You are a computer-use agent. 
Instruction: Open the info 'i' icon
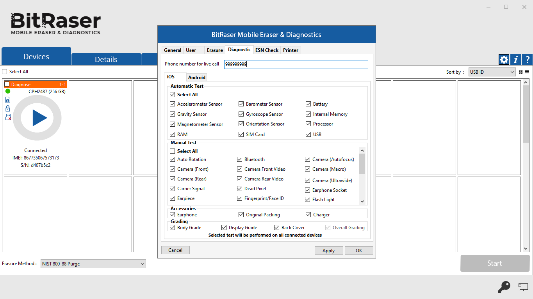(516, 59)
